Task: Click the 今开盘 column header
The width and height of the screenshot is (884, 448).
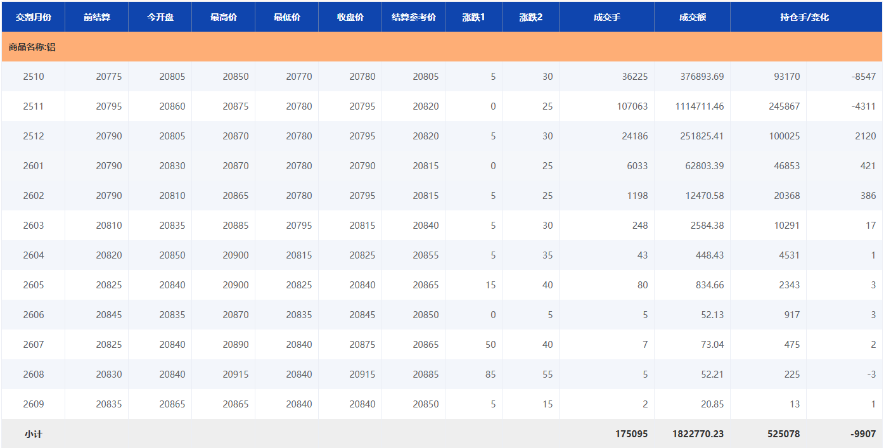Action: click(160, 17)
